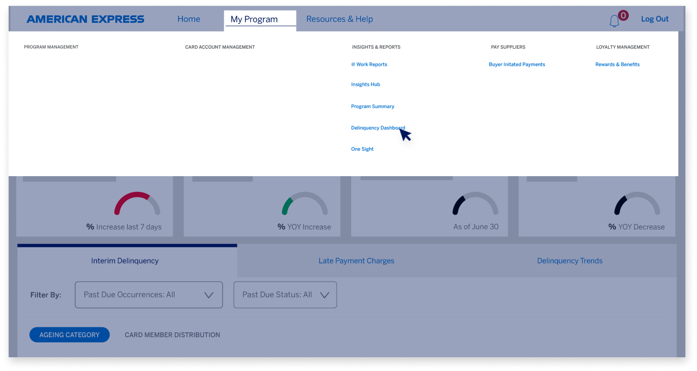Open Rewards & Benefits
Viewport: 697px width, 371px height.
(618, 64)
